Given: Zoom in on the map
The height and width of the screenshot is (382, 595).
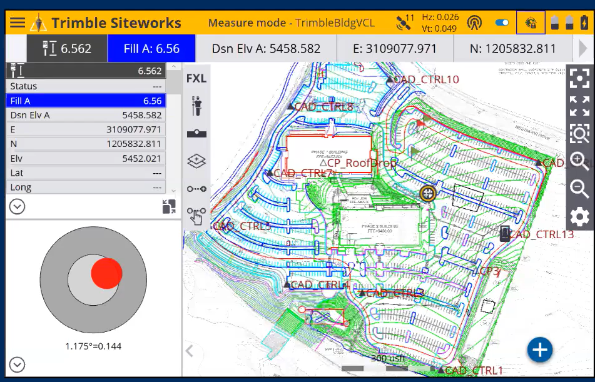Looking at the screenshot, I should pyautogui.click(x=579, y=161).
